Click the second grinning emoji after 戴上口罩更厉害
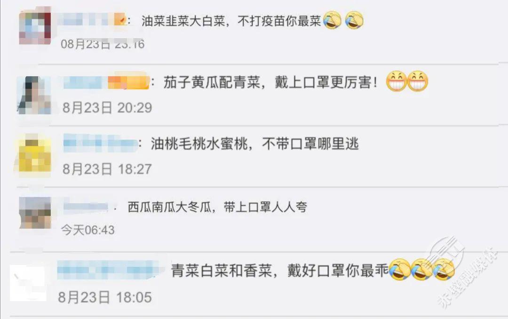This screenshot has height=319, width=508. tap(418, 81)
